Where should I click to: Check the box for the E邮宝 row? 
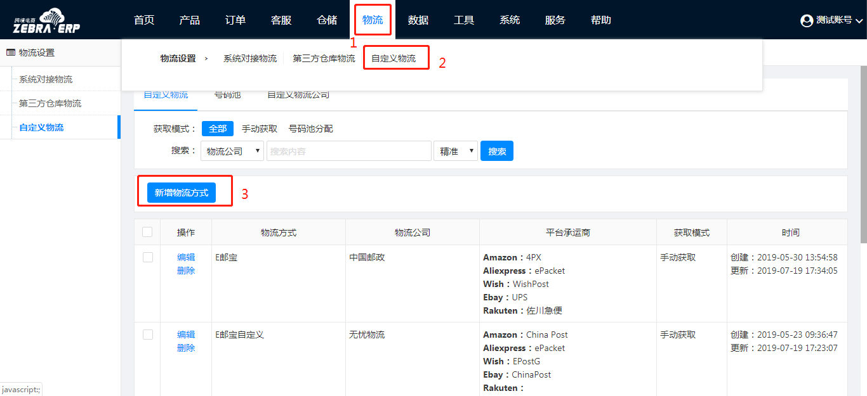click(148, 257)
